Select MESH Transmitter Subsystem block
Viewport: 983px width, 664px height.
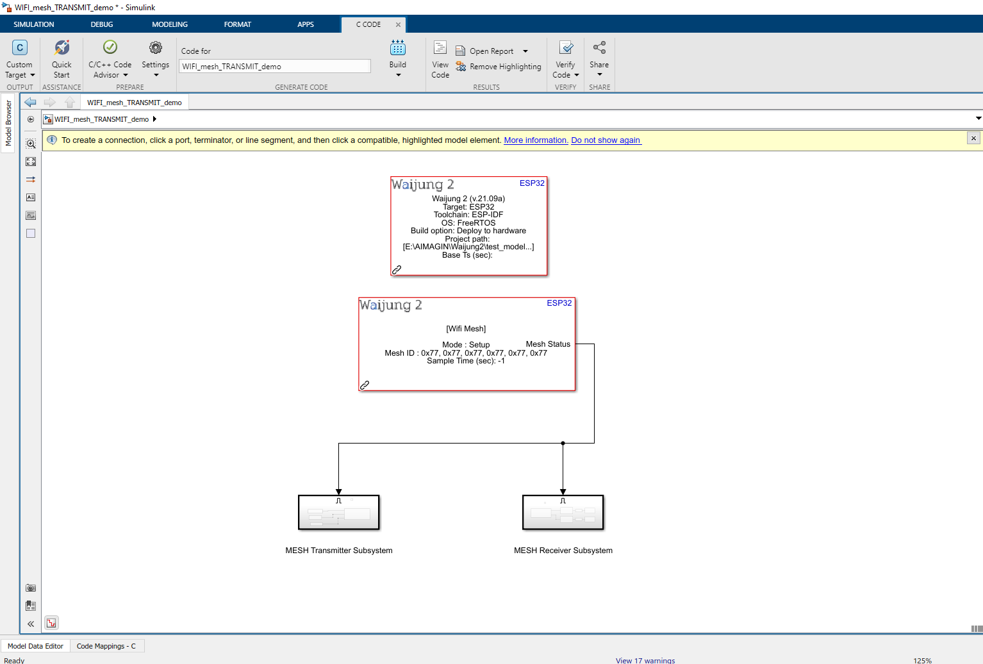339,512
